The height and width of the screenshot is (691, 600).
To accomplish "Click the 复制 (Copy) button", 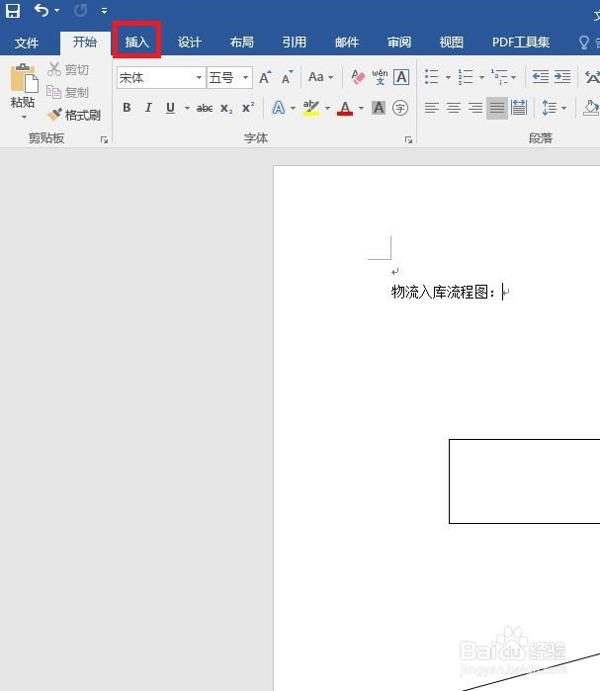I will point(68,92).
